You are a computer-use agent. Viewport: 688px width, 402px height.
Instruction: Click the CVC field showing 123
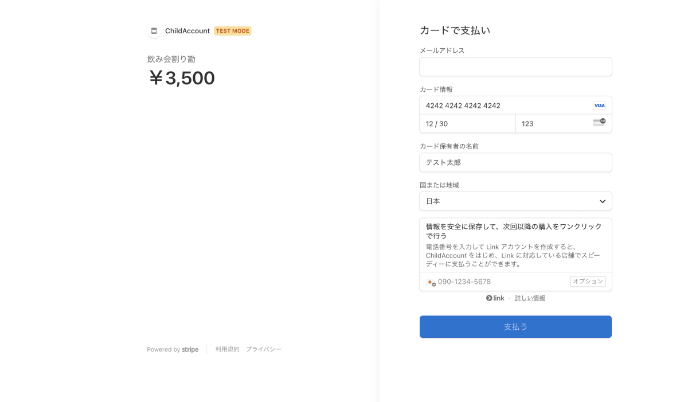(564, 124)
